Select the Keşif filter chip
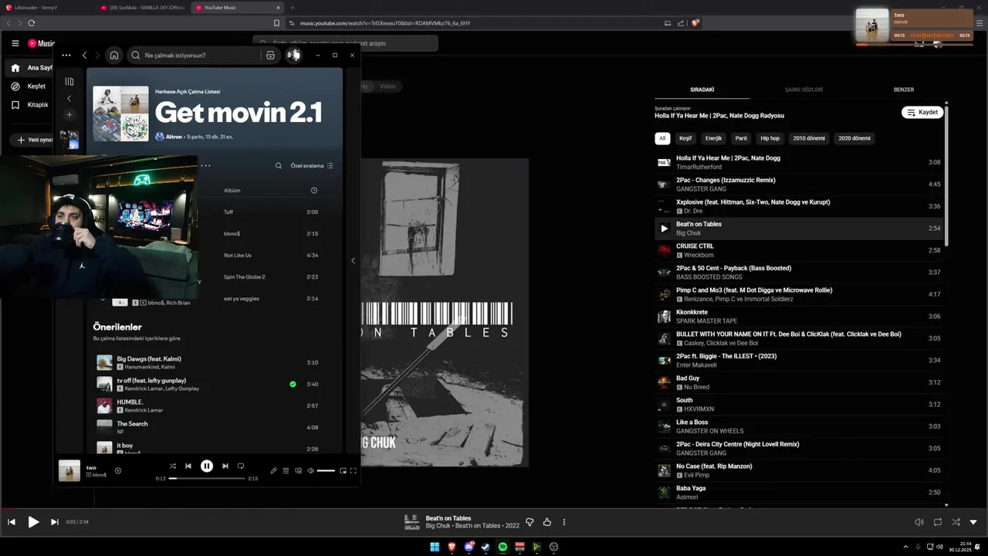988x556 pixels. [685, 138]
